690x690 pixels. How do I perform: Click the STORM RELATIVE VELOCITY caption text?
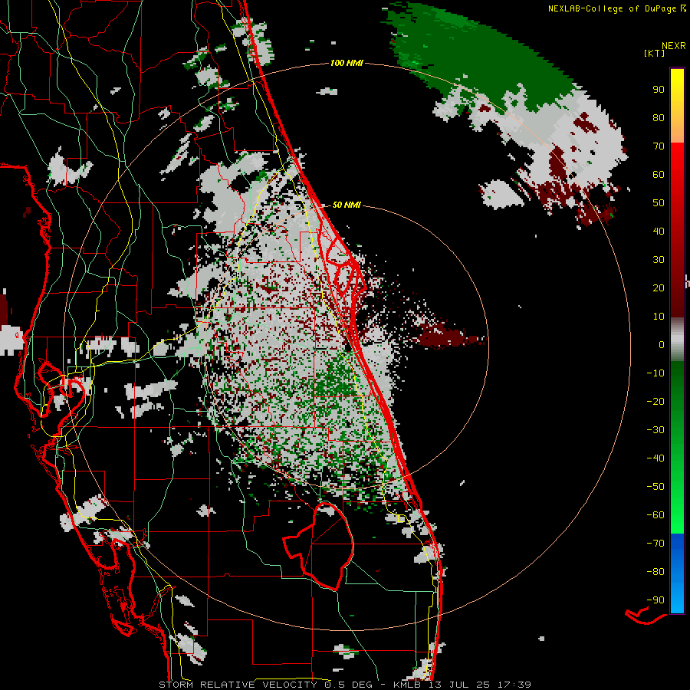point(238,685)
